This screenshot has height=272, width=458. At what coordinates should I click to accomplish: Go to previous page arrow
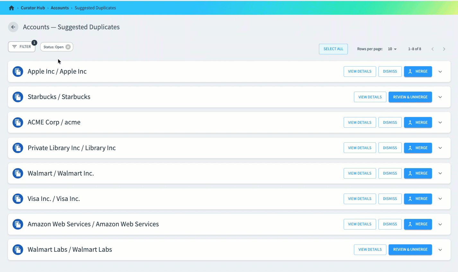pyautogui.click(x=433, y=49)
